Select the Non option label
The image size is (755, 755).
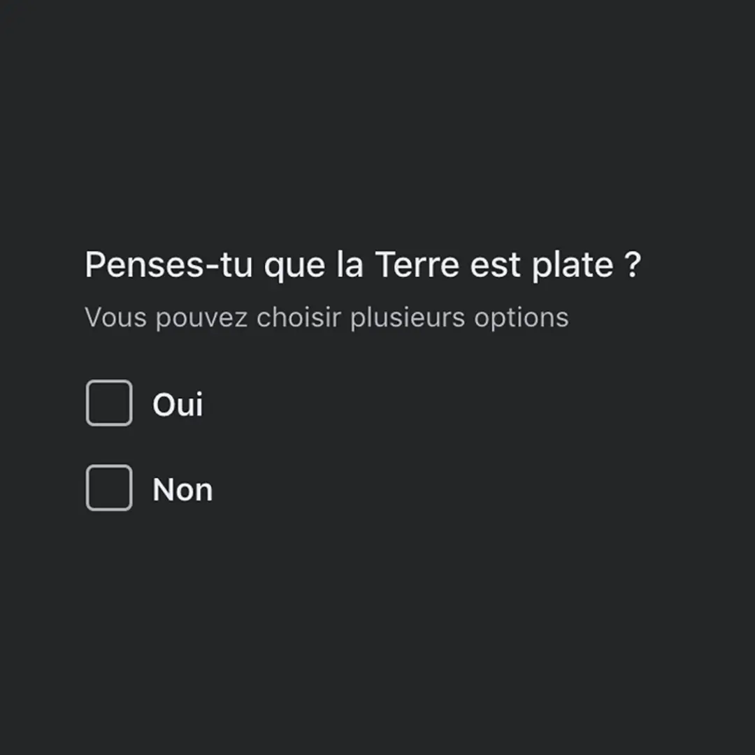pyautogui.click(x=182, y=489)
